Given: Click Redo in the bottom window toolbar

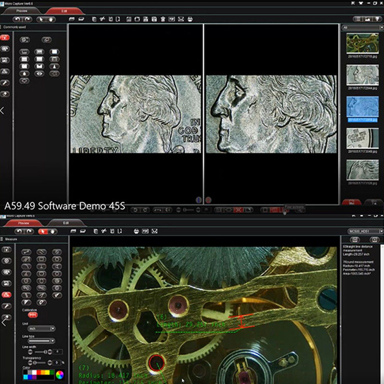Looking at the screenshot, I should (x=29, y=231).
